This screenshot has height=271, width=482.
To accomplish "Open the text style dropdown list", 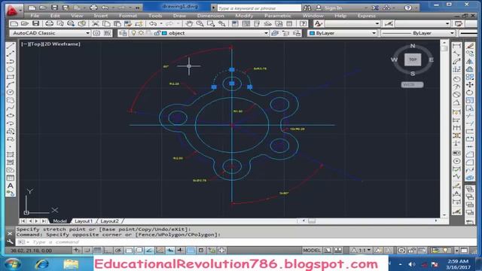I will point(377,23).
